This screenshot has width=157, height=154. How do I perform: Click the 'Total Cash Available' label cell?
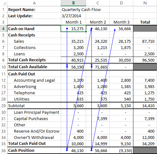[34, 67]
